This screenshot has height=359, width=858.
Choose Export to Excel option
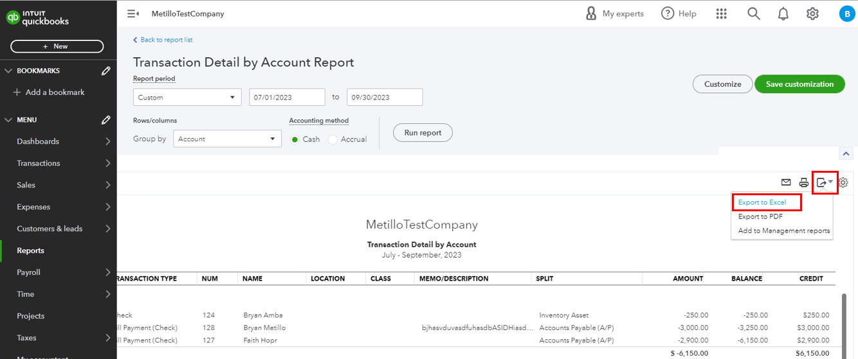(x=762, y=202)
